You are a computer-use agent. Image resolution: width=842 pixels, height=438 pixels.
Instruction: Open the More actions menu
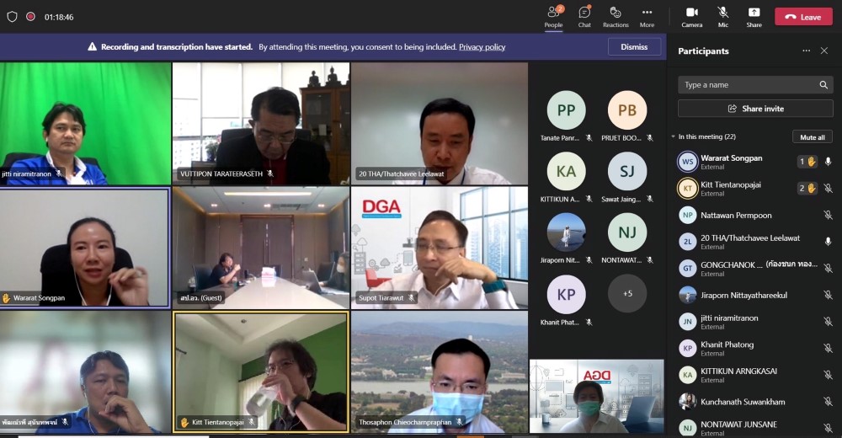[x=647, y=15]
